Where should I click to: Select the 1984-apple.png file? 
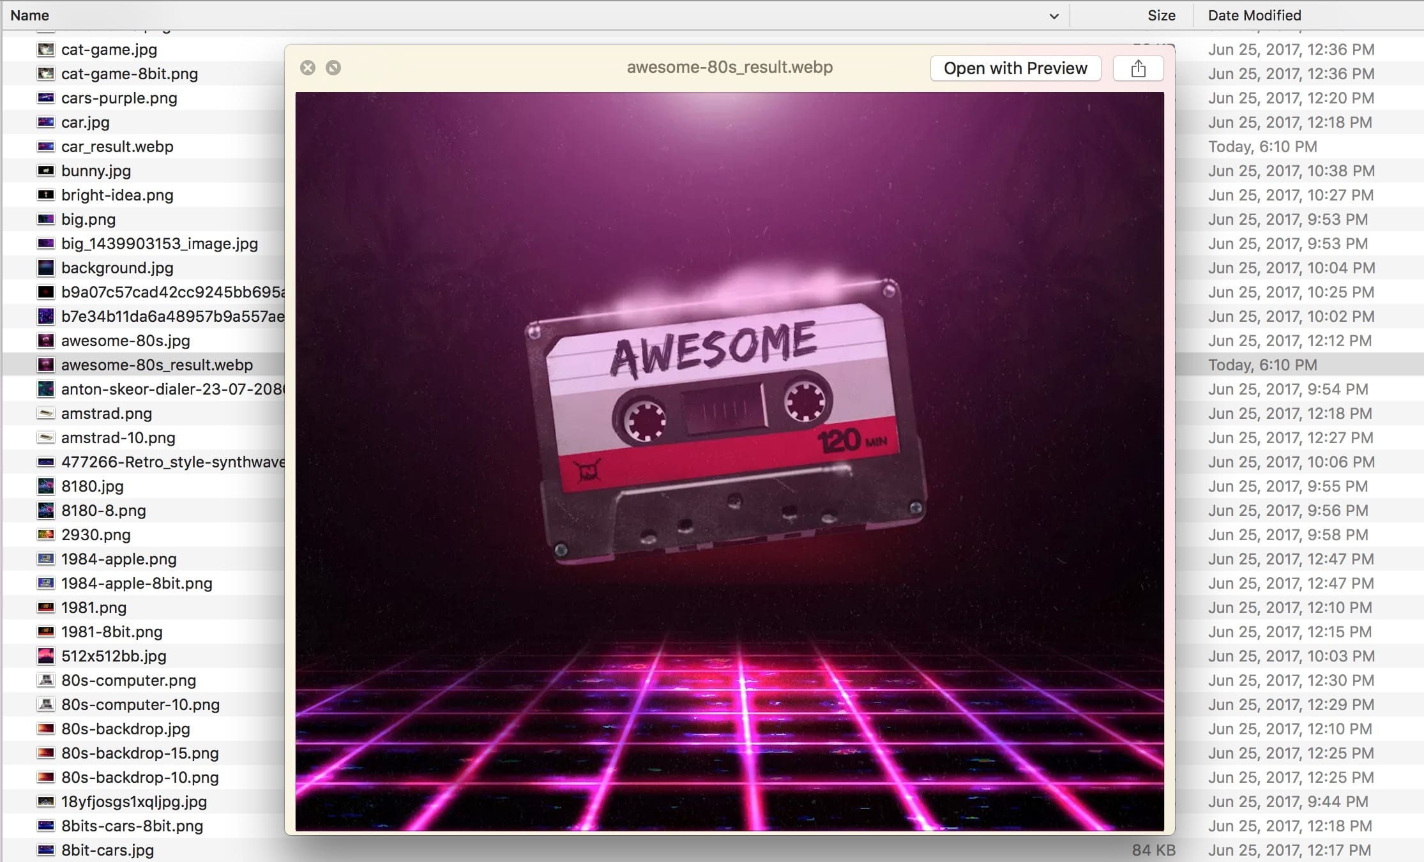(x=119, y=559)
